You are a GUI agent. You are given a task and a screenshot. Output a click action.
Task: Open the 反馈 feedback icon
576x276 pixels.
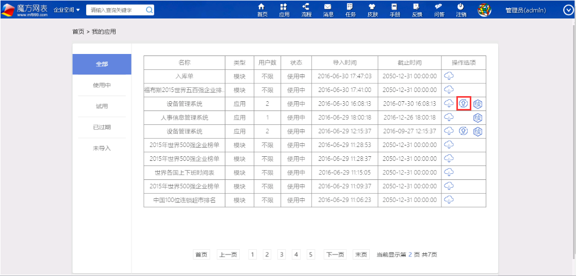point(417,10)
